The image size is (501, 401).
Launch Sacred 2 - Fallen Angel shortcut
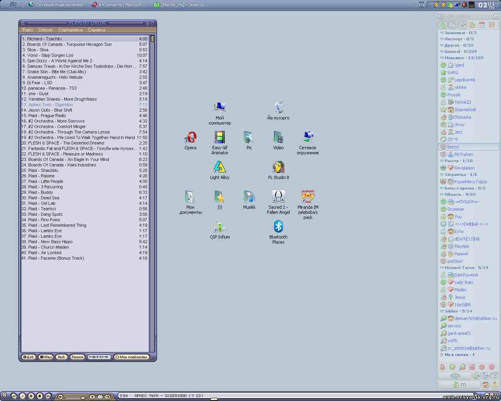[x=278, y=202]
